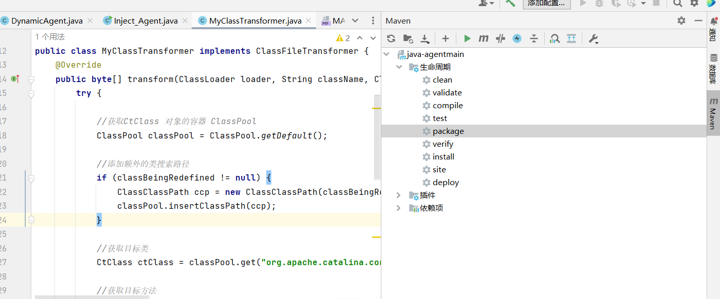Fold the try block on line 15
The width and height of the screenshot is (720, 299).
(31, 94)
